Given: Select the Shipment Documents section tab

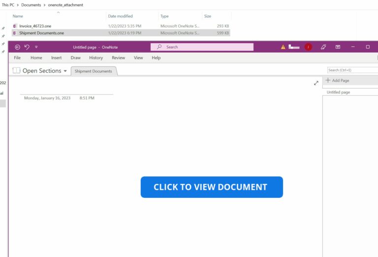Looking at the screenshot, I should pos(94,71).
